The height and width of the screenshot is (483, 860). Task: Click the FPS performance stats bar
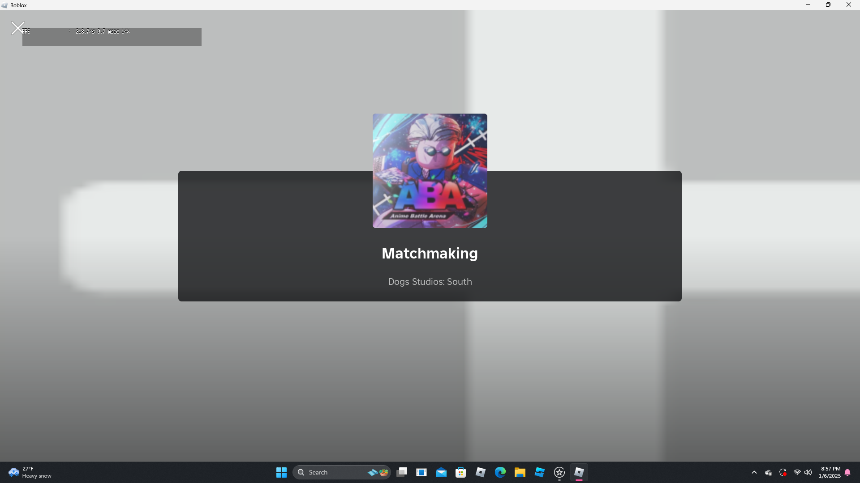coord(112,37)
